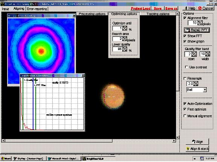Click the Project Load link
Viewport: 217px width, 162px height.
(141, 9)
